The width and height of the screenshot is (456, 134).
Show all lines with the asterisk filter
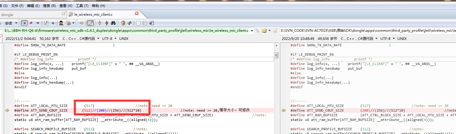[25, 23]
